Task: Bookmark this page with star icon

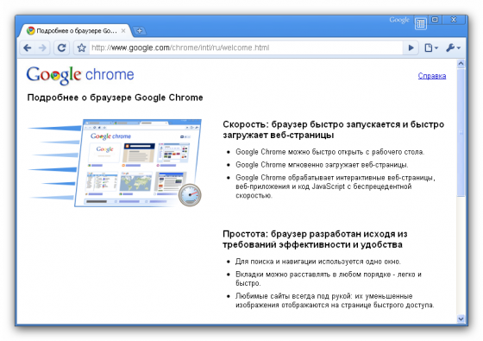Action: coord(81,47)
